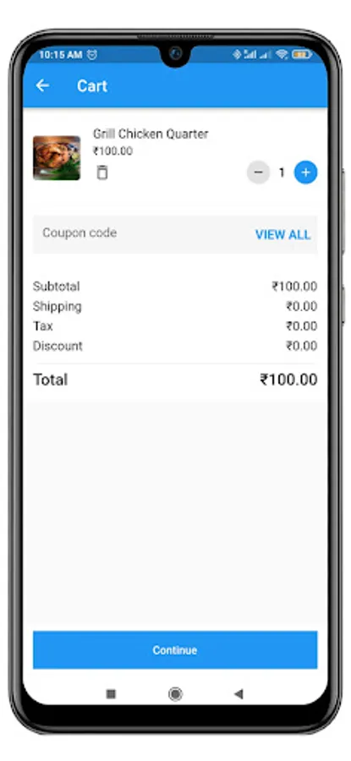351x761 pixels.
Task: Decrease quantity with the minus button
Action: 258,172
